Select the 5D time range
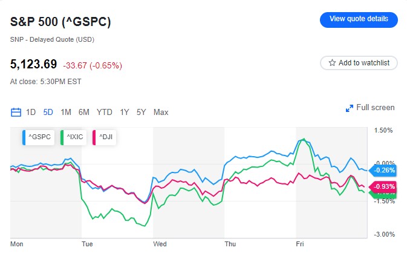Image resolution: width=407 pixels, height=259 pixels. click(x=48, y=112)
